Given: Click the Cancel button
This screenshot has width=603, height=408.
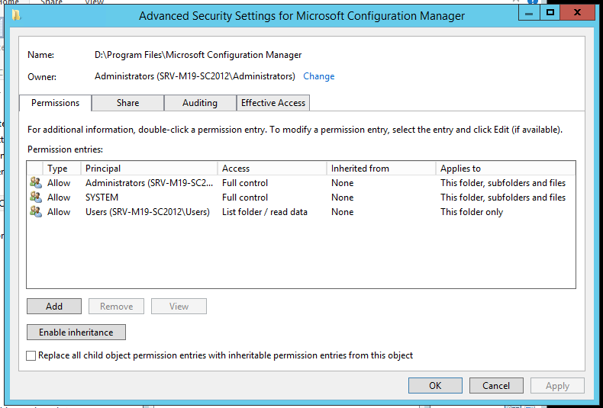Looking at the screenshot, I should 496,385.
